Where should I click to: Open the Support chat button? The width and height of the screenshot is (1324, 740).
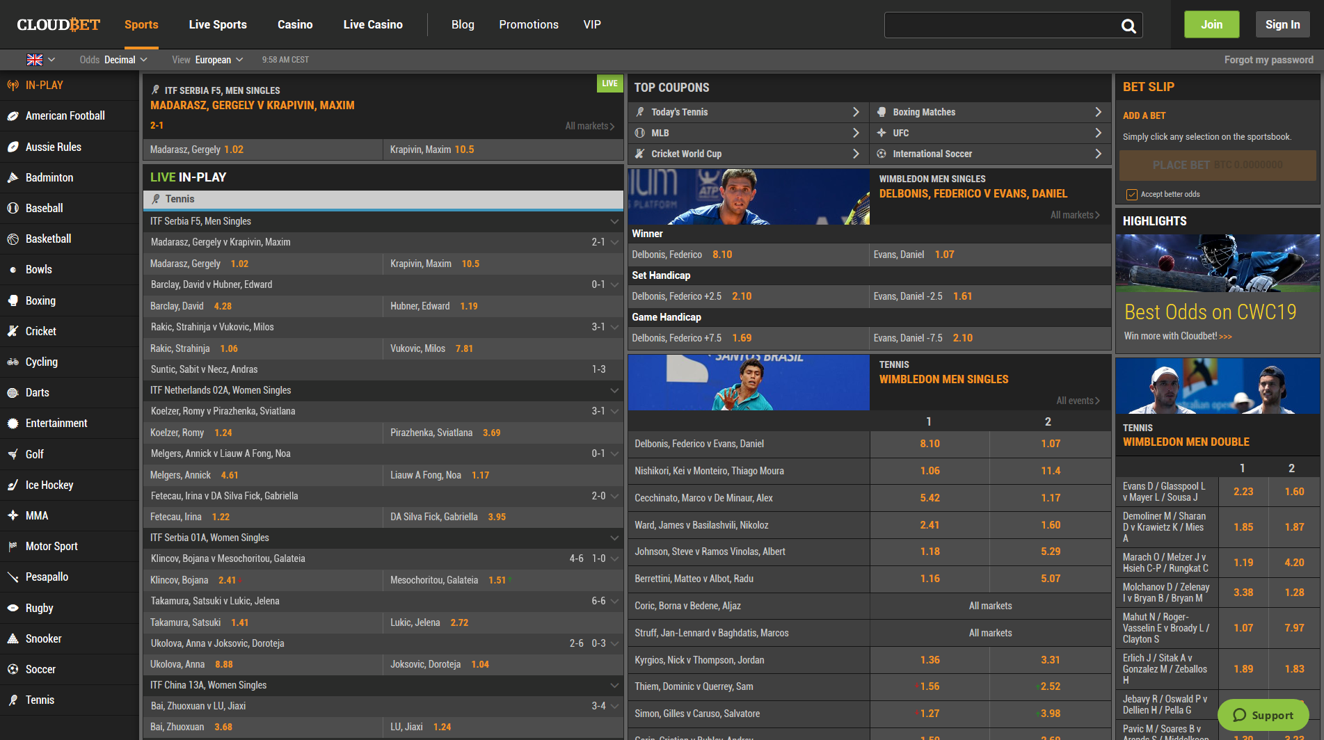point(1263,715)
